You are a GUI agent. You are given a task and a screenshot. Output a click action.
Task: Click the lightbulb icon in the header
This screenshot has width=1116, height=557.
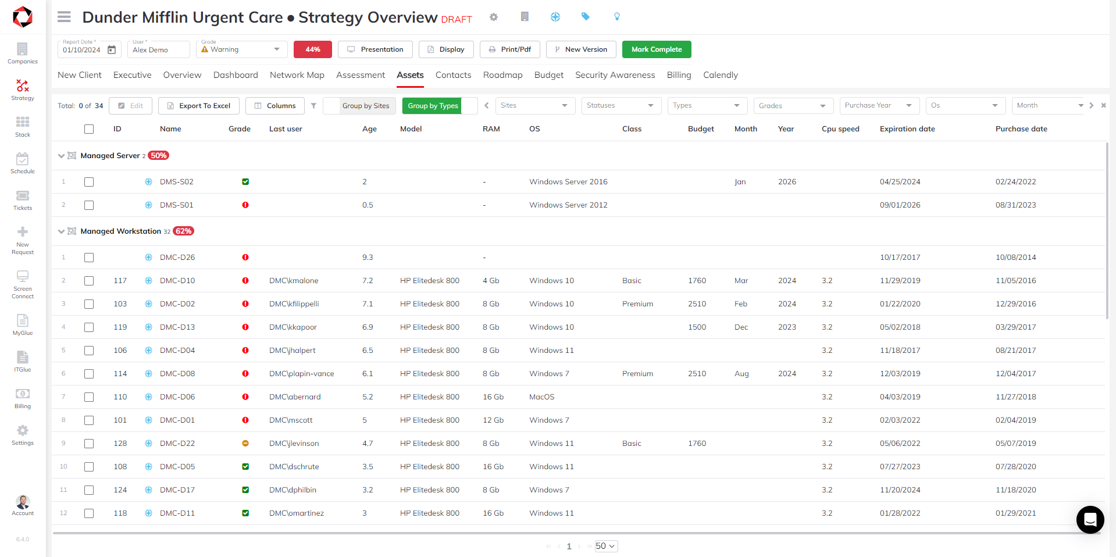coord(617,17)
